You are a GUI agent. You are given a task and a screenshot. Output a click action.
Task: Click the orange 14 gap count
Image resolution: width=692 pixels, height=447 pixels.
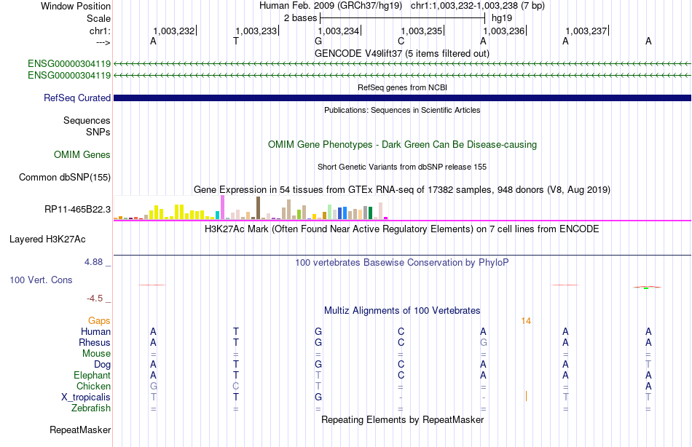pos(526,321)
